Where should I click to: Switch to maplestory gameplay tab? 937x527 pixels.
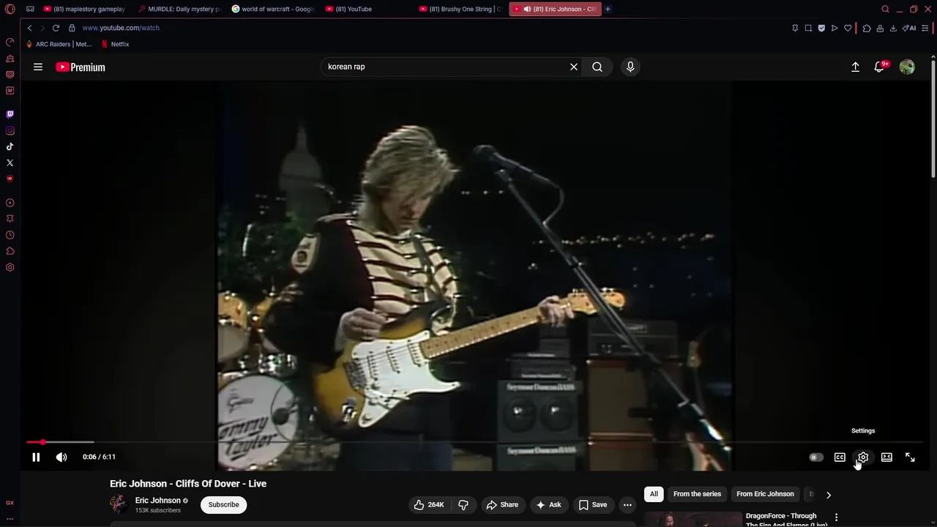[83, 9]
